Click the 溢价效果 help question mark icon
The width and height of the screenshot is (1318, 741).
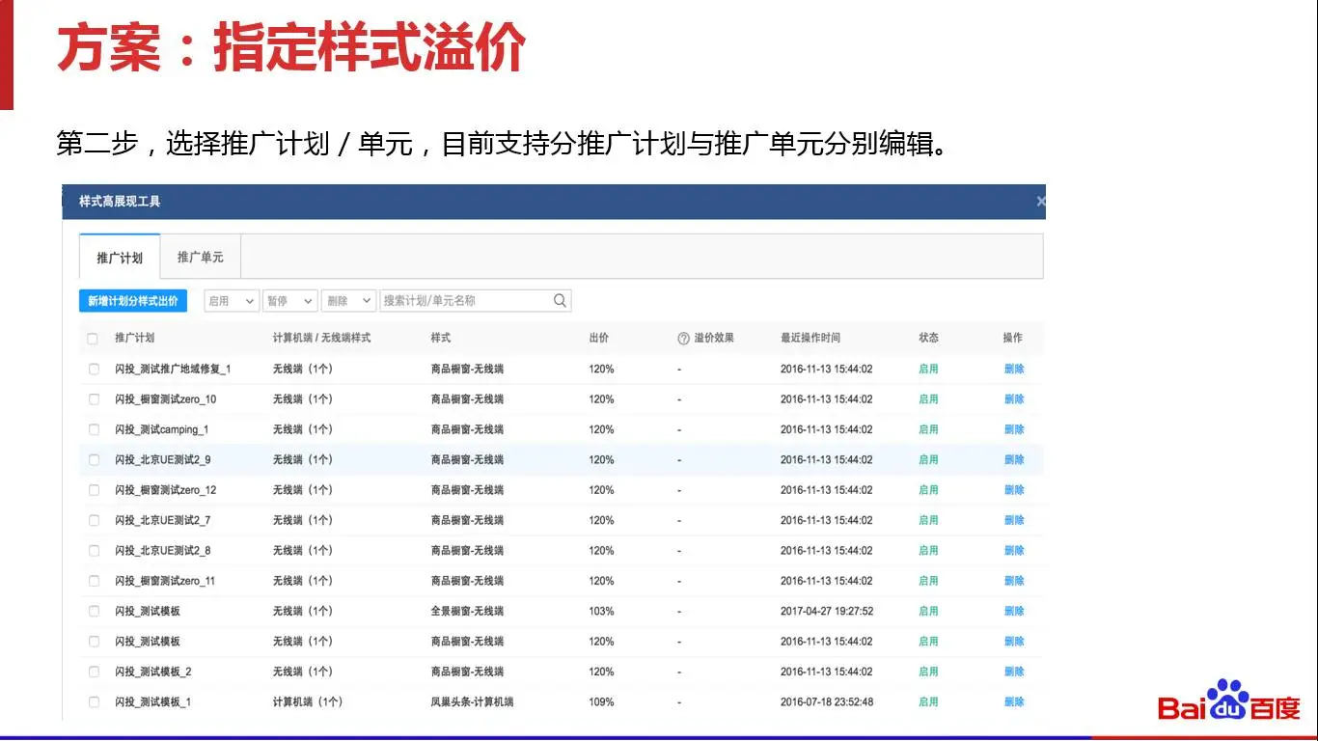[683, 339]
